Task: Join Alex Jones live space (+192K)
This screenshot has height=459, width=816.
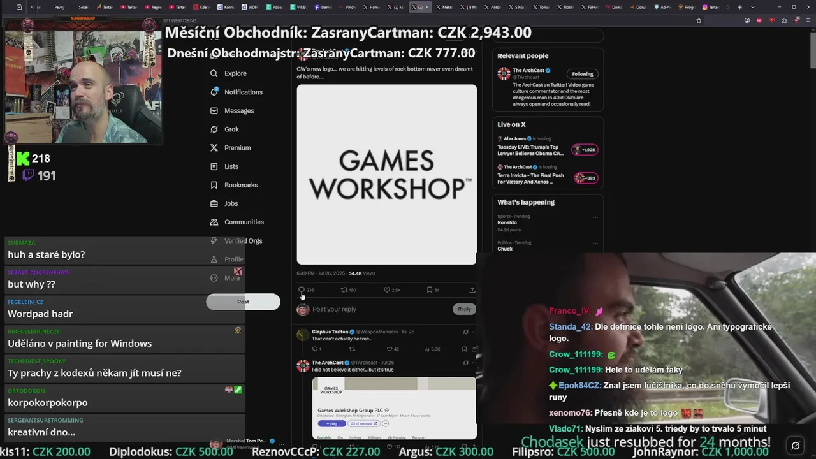Action: pyautogui.click(x=585, y=150)
